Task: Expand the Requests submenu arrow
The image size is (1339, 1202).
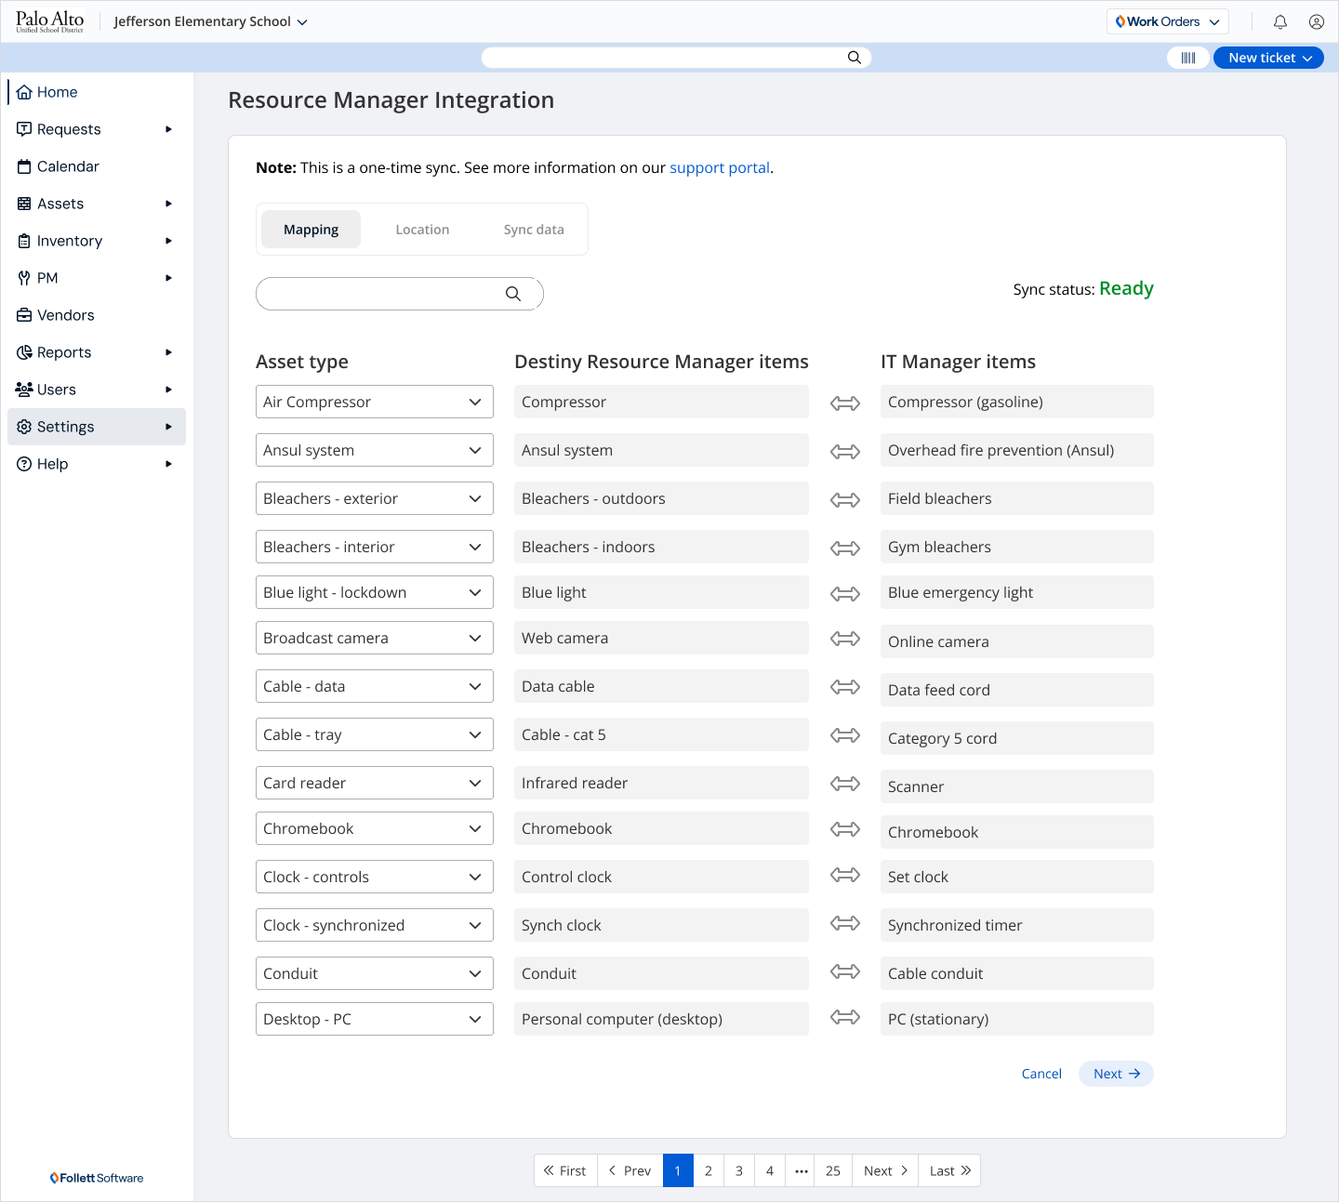Action: [x=168, y=129]
